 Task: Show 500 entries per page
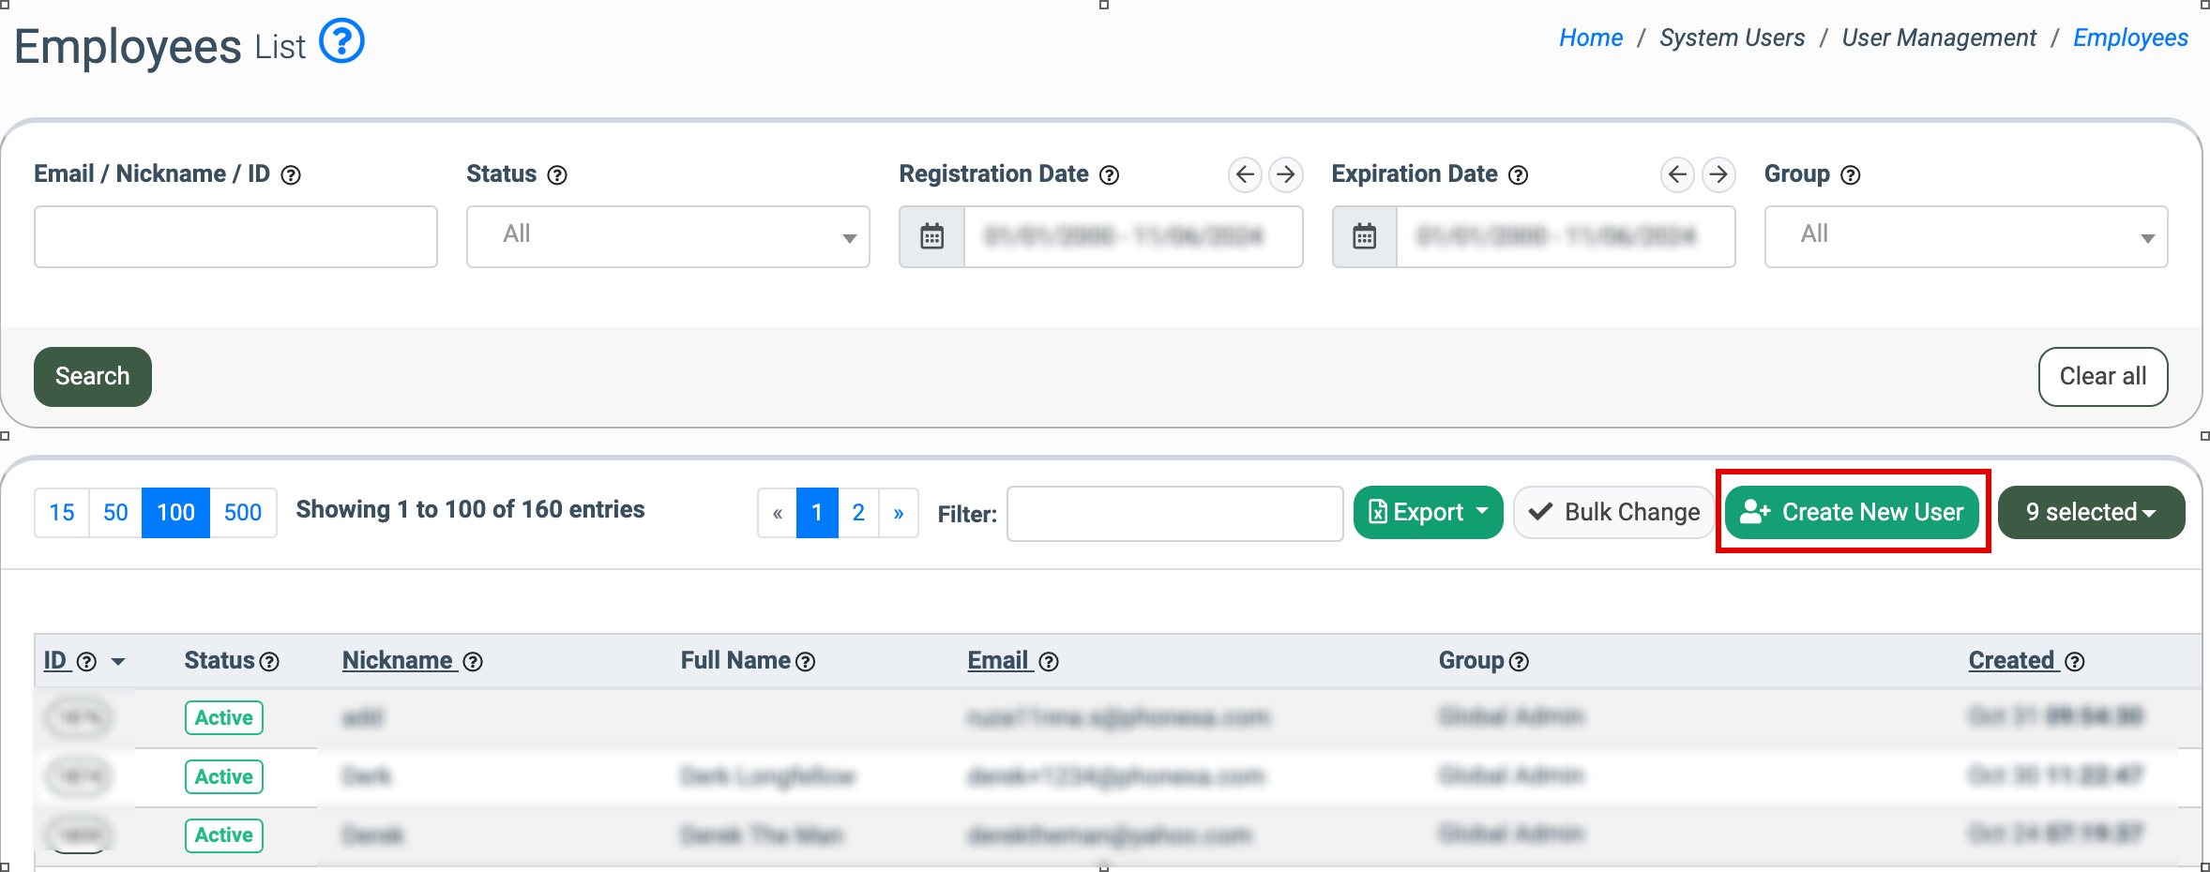click(x=243, y=513)
